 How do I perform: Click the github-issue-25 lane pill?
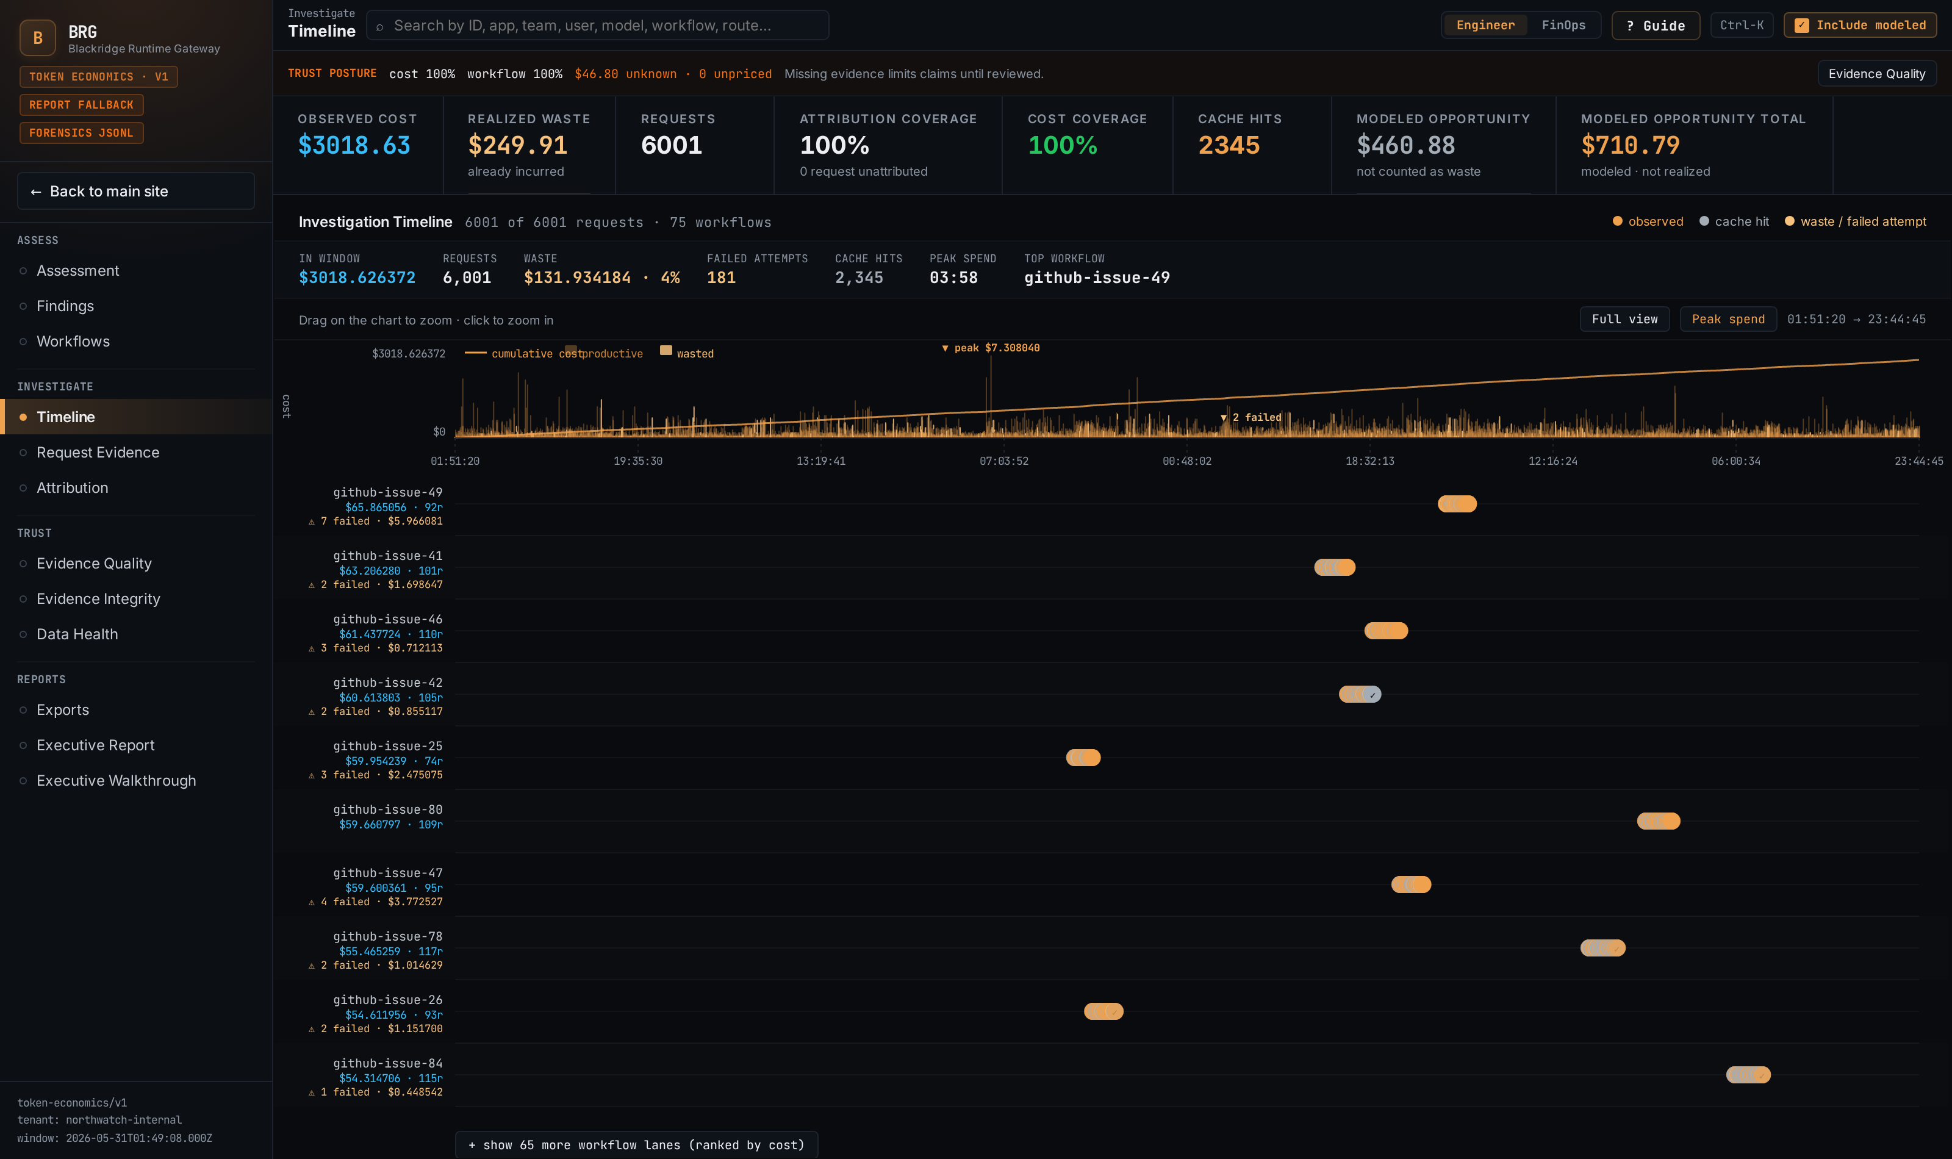1083,758
